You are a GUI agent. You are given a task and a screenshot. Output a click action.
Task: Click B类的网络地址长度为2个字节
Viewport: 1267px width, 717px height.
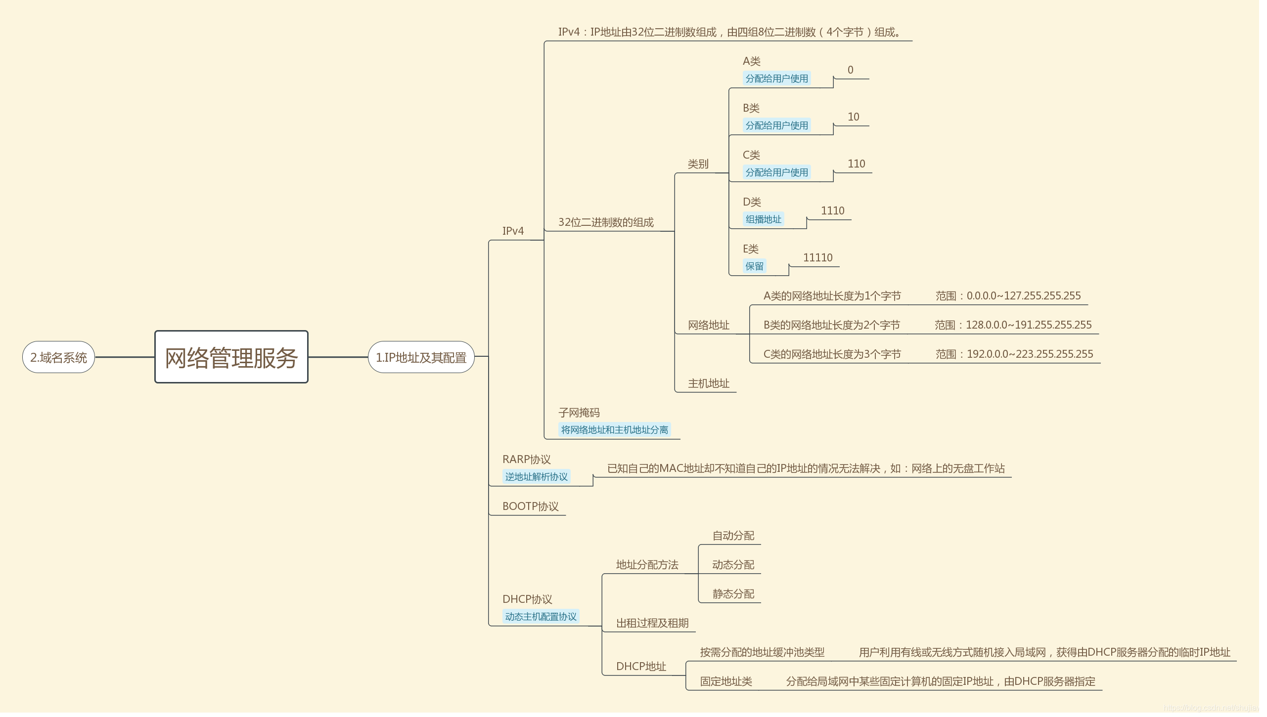[x=831, y=325]
